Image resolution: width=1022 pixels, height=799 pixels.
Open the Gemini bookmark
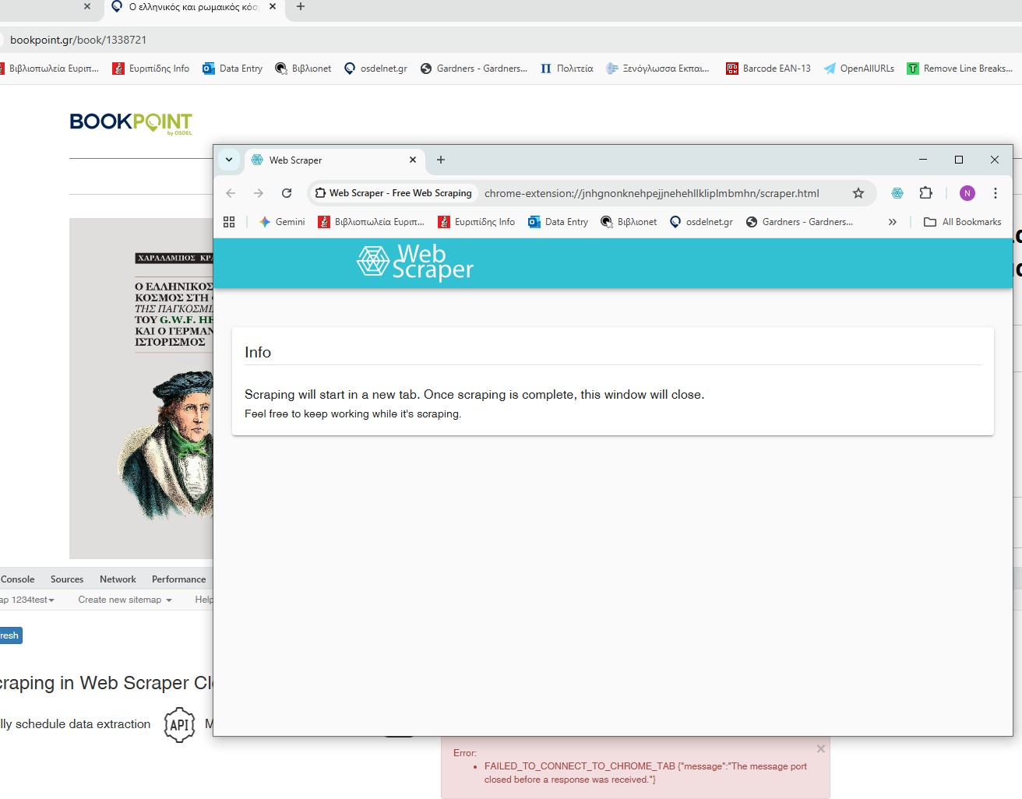(282, 222)
